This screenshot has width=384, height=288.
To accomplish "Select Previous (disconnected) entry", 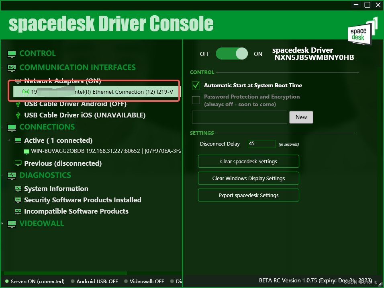I will click(x=63, y=163).
